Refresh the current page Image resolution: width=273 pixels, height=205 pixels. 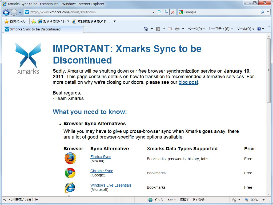click(166, 12)
